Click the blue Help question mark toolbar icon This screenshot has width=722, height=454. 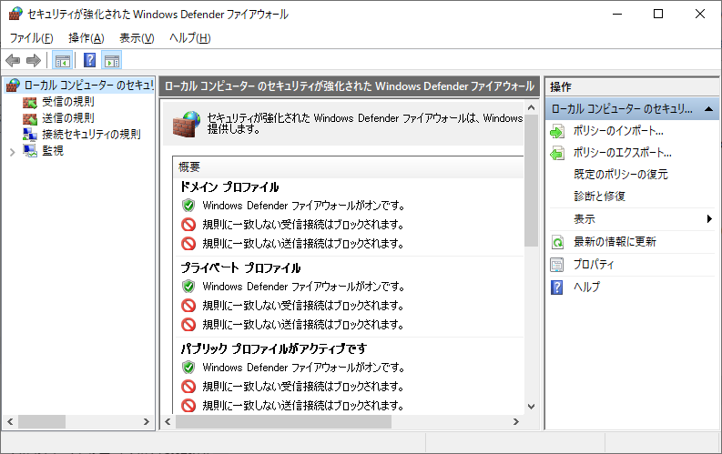89,60
